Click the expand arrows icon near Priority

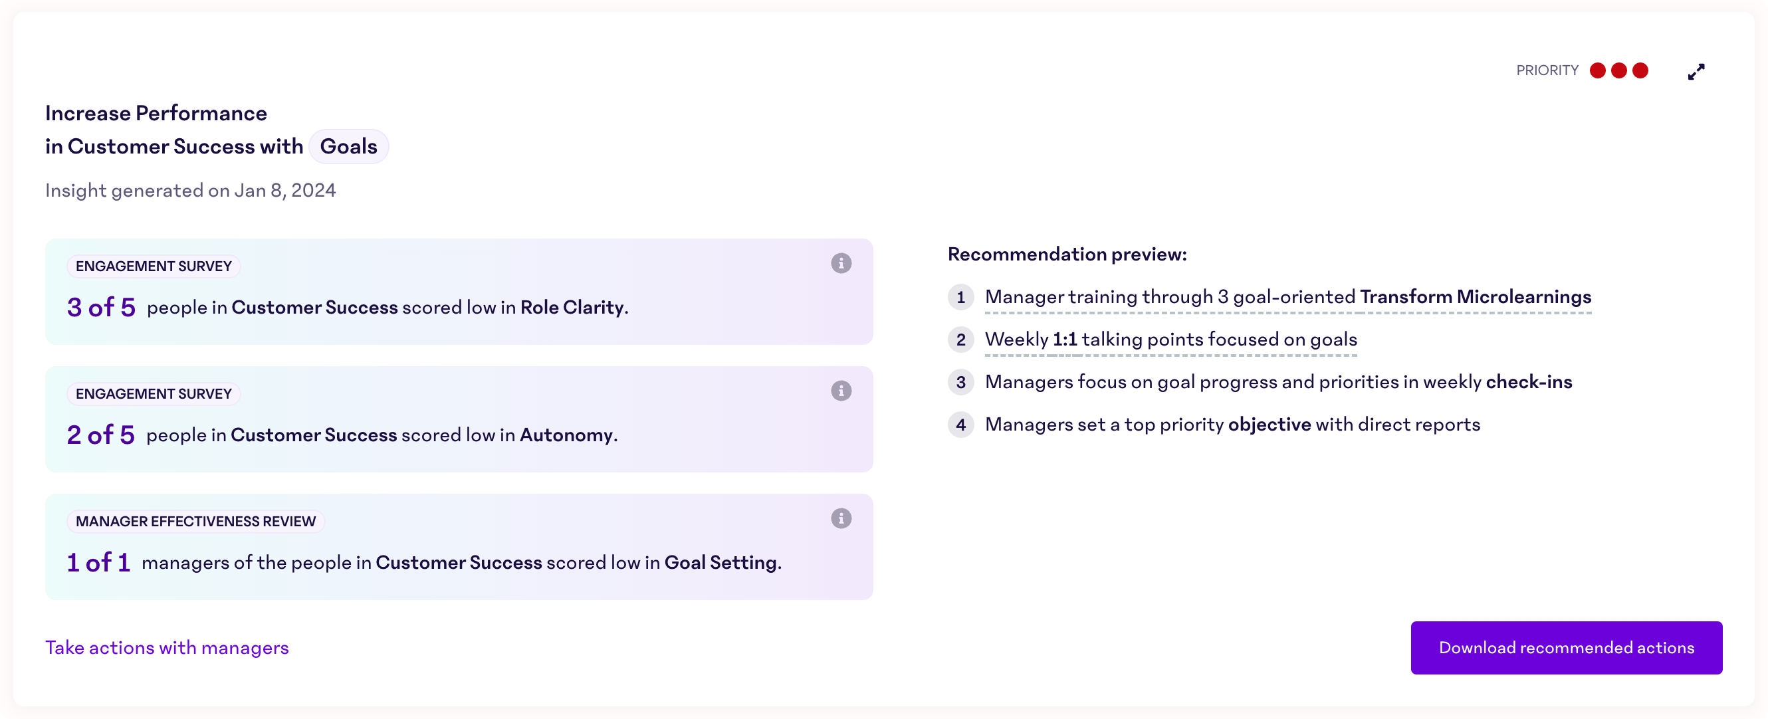pos(1696,71)
